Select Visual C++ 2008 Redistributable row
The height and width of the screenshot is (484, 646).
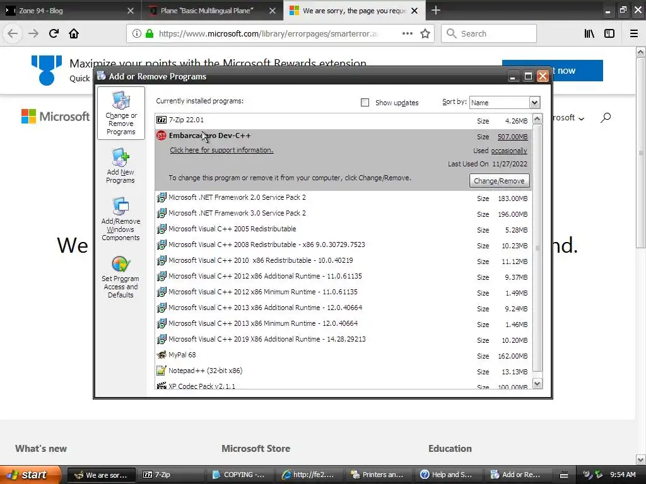[x=343, y=245]
